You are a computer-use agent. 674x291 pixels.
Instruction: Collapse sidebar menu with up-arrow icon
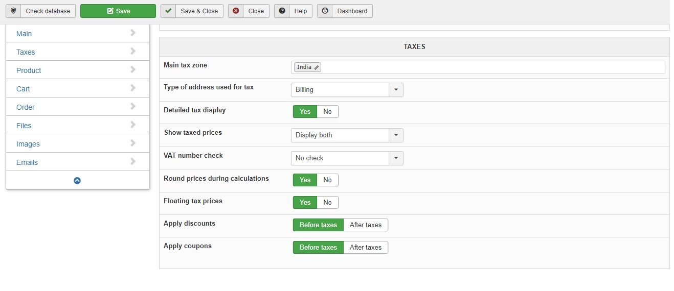coord(77,180)
